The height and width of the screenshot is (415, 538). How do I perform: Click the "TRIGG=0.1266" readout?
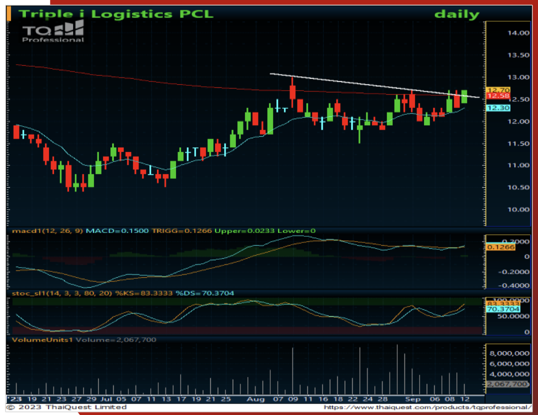[x=182, y=231]
